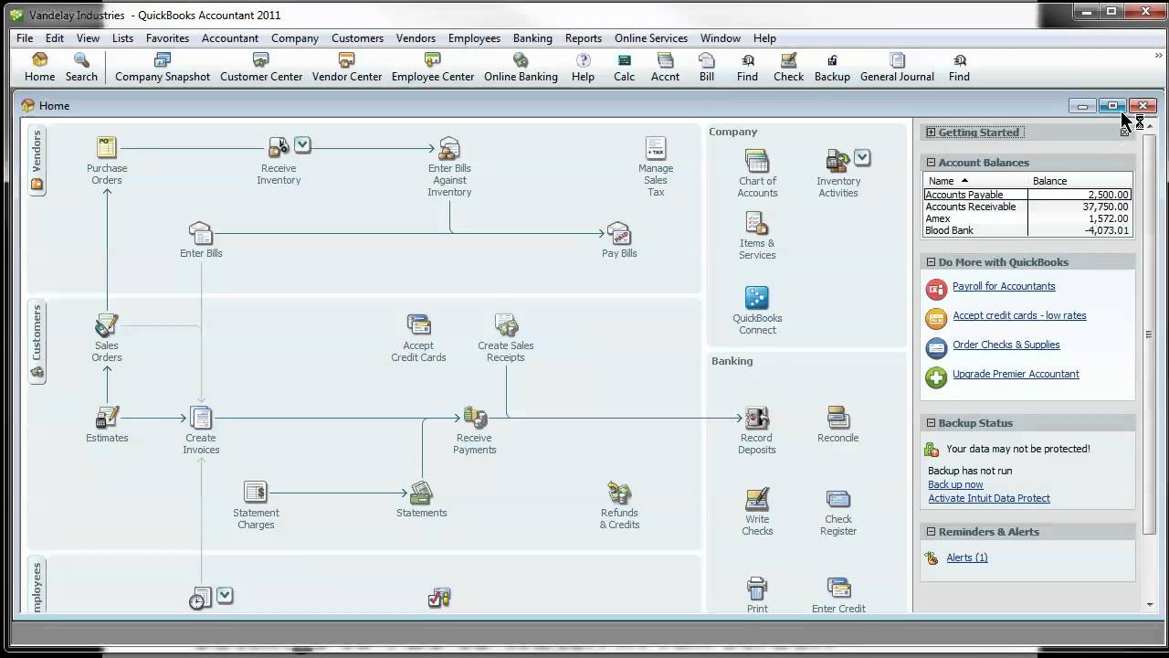
Task: Open Chart of Accounts icon
Action: coord(757,161)
